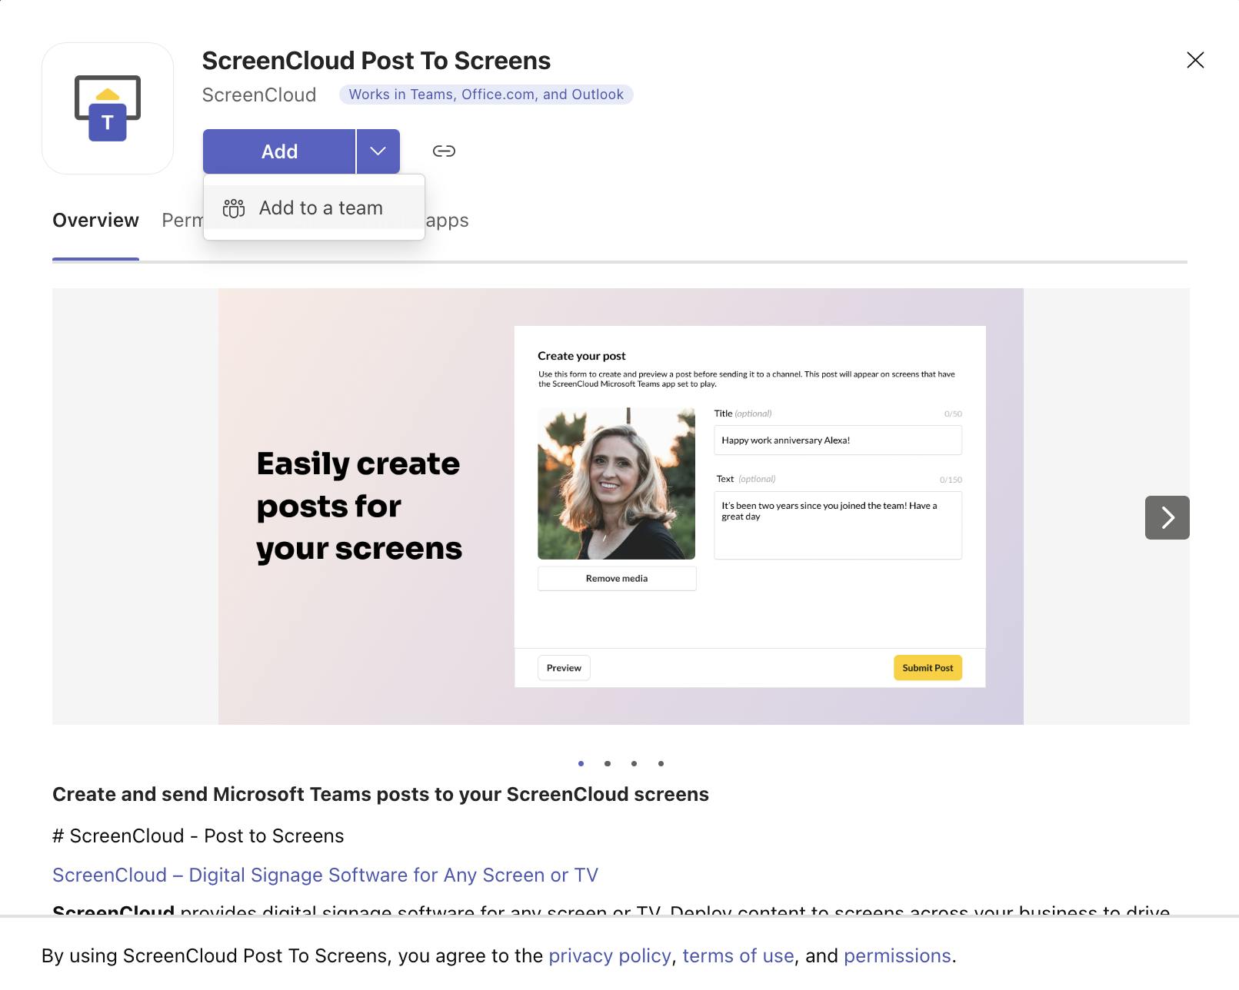The width and height of the screenshot is (1239, 990).
Task: Jump to the third carousel dot
Action: pyautogui.click(x=634, y=763)
